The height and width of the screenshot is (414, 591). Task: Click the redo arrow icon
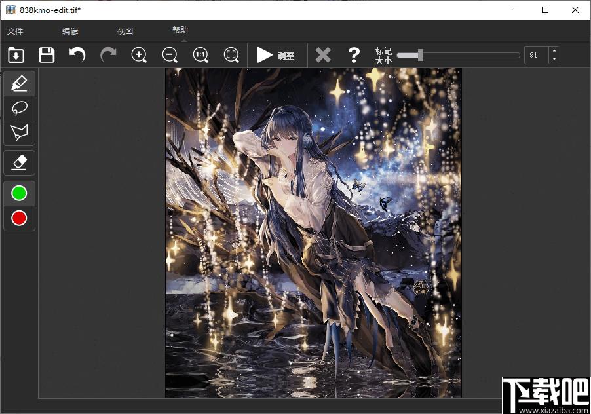(x=108, y=55)
